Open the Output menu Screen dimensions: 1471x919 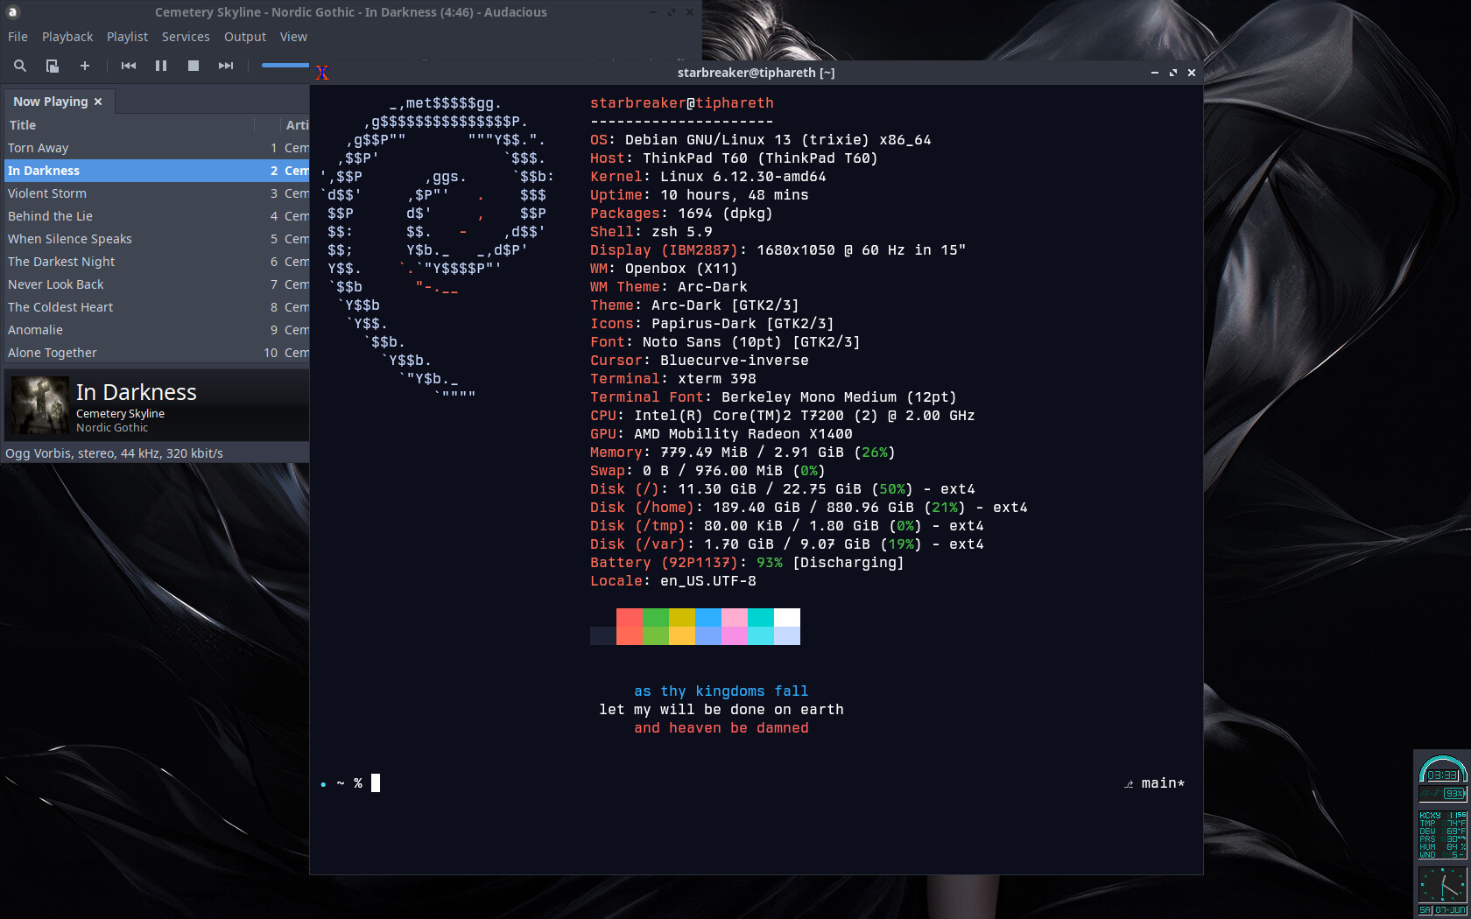tap(245, 37)
